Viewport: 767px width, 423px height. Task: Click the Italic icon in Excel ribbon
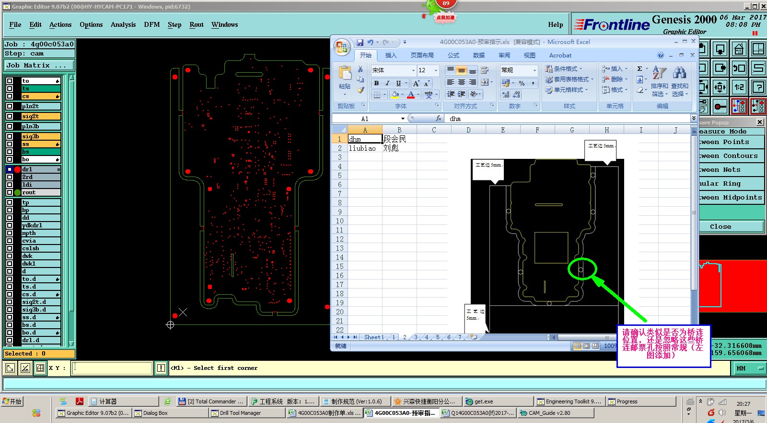[387, 83]
